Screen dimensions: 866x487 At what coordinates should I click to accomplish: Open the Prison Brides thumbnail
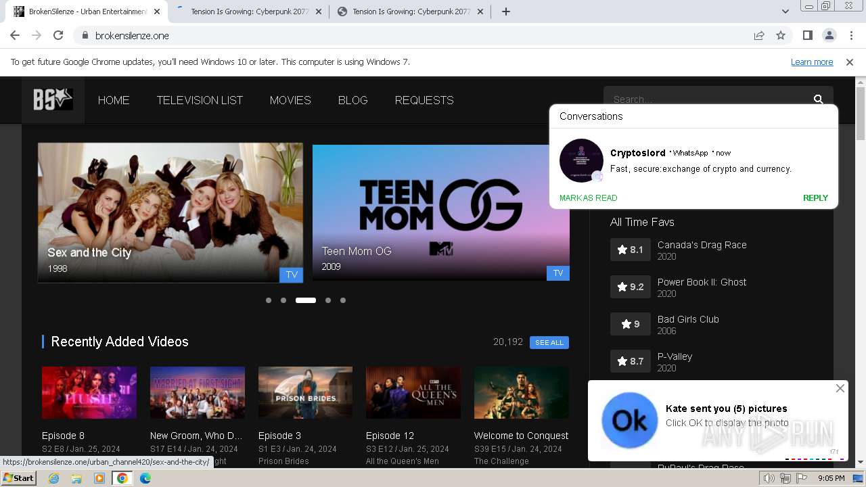pos(305,392)
